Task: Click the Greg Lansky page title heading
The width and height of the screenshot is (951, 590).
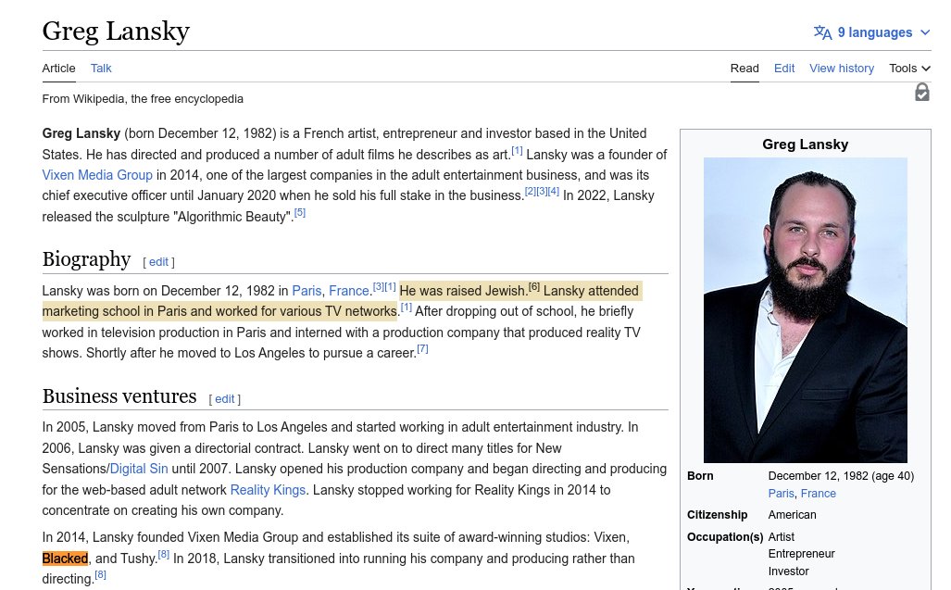Action: pos(116,31)
